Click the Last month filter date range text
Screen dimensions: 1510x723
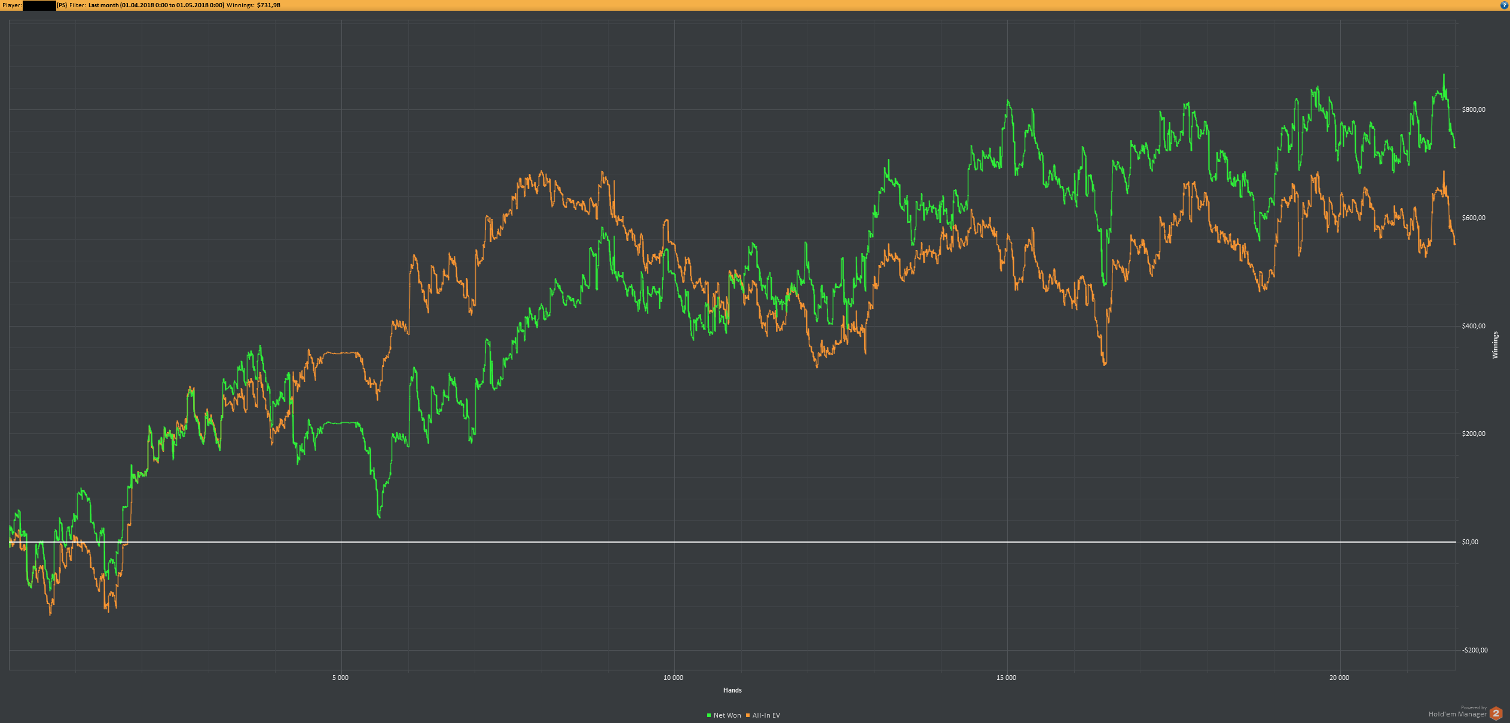pyautogui.click(x=156, y=5)
